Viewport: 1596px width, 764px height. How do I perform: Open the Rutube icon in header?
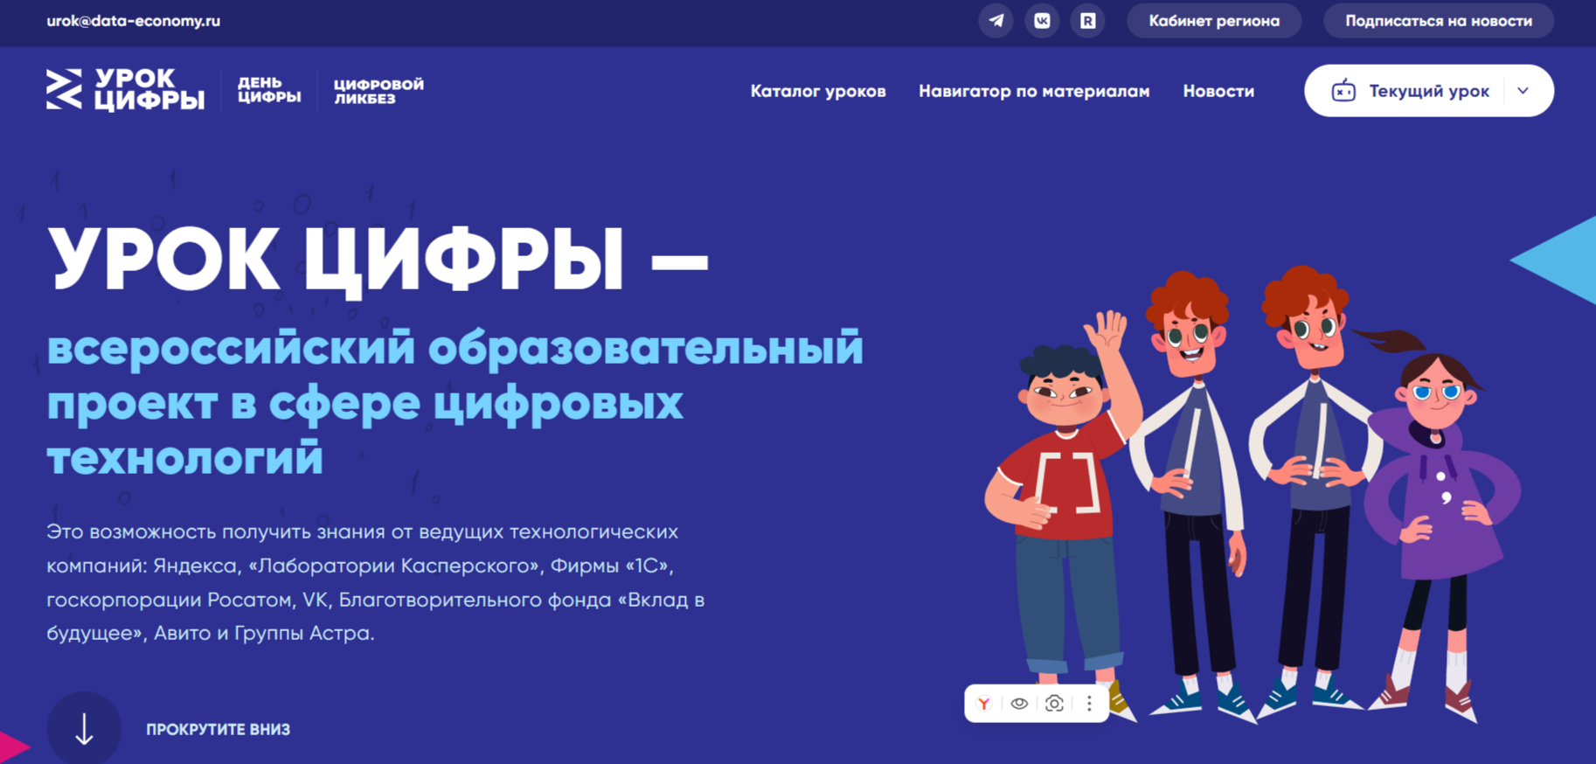pyautogui.click(x=1087, y=21)
